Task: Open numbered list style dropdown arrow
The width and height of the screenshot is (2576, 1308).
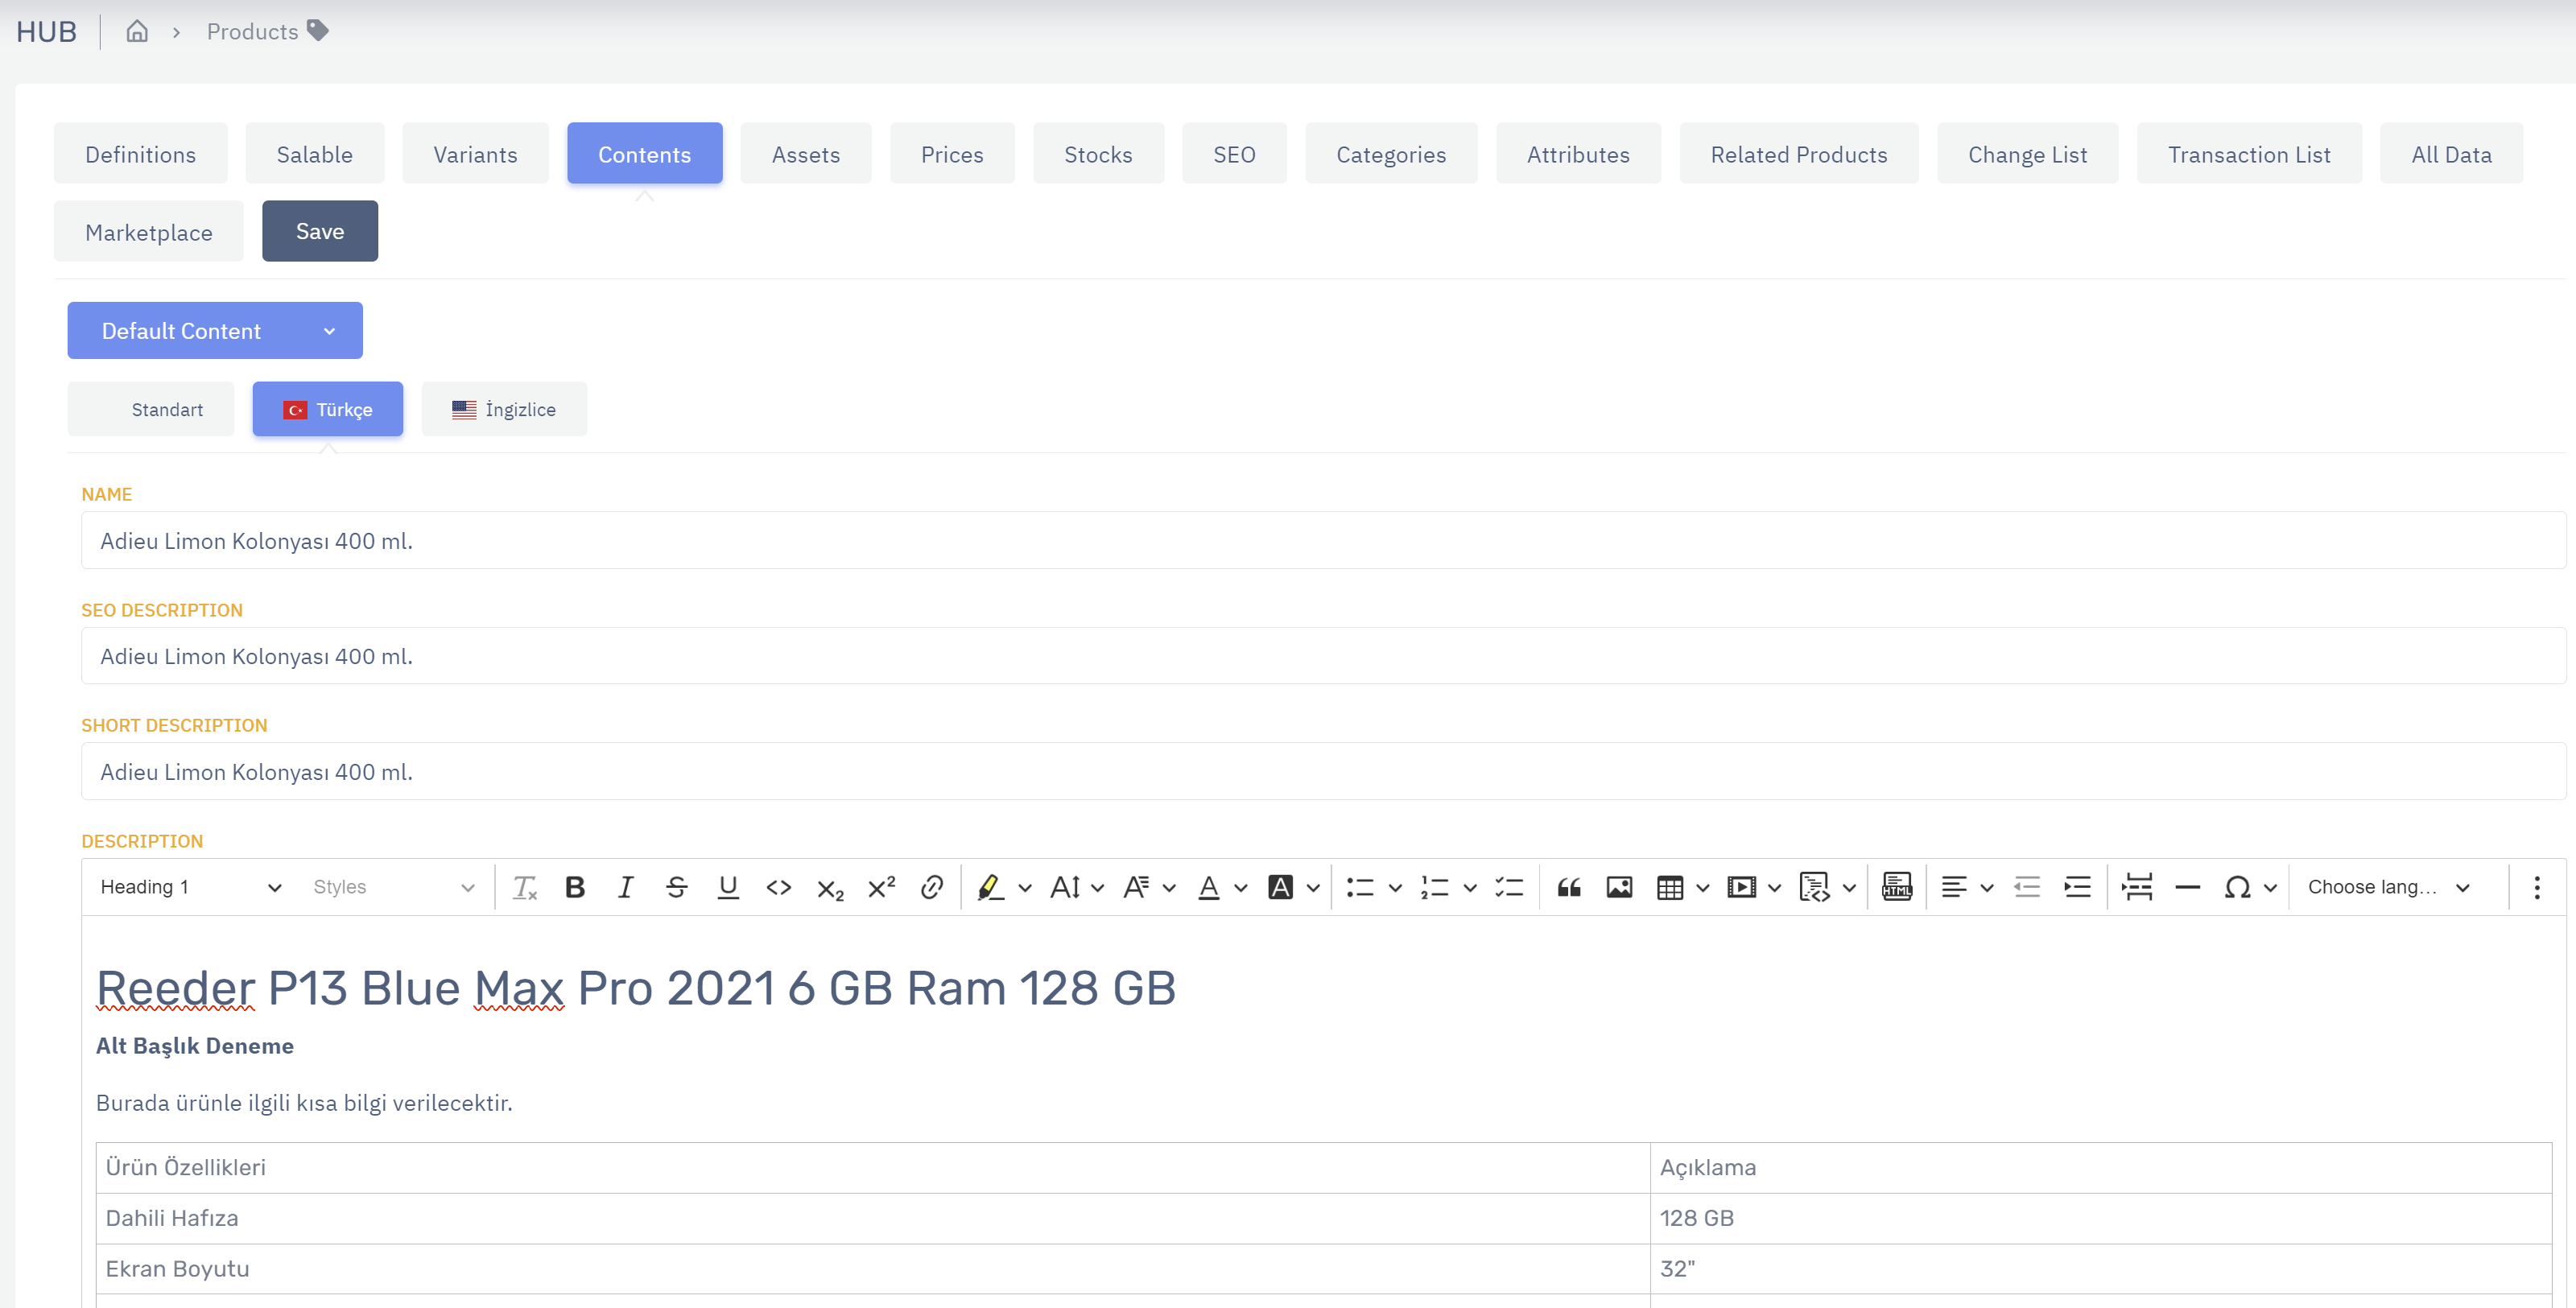Action: (x=1470, y=888)
